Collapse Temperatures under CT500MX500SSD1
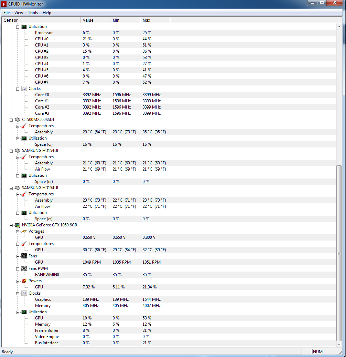The image size is (346, 357). coord(18,126)
